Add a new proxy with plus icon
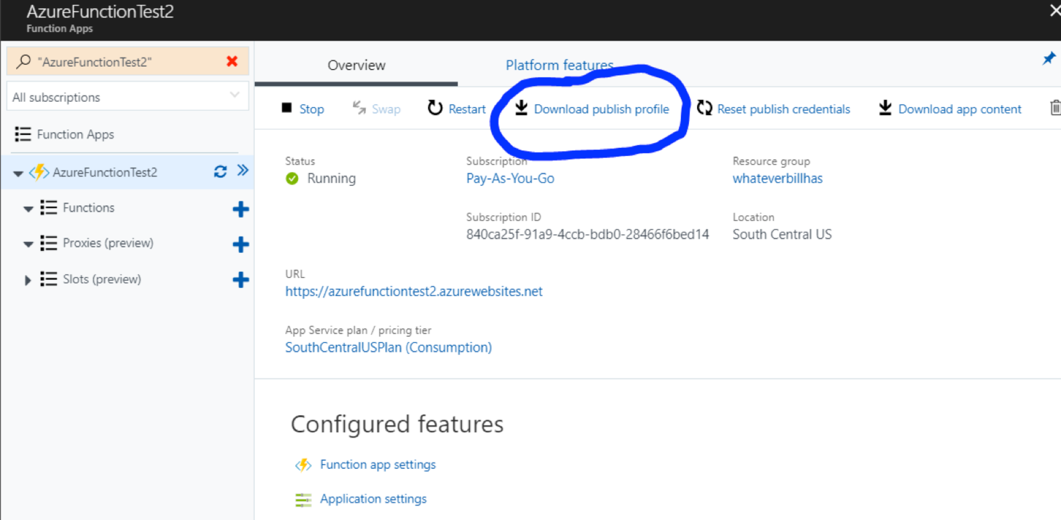 click(241, 244)
